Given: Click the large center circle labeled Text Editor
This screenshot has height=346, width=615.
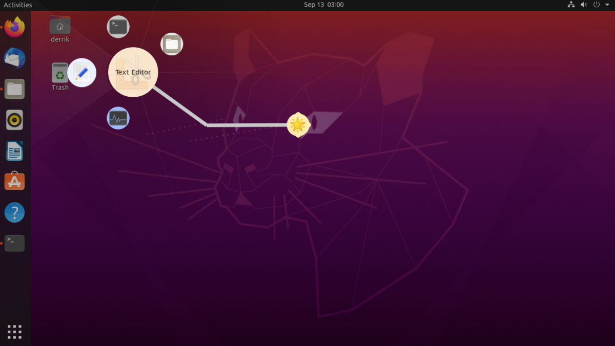Looking at the screenshot, I should tap(133, 72).
